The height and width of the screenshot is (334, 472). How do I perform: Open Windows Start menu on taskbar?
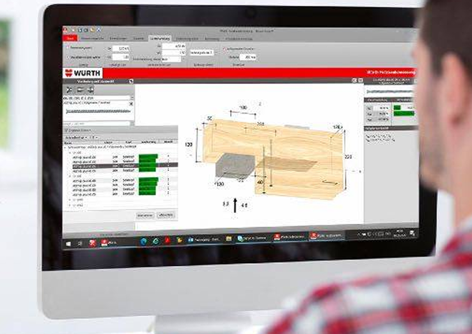tap(68, 243)
